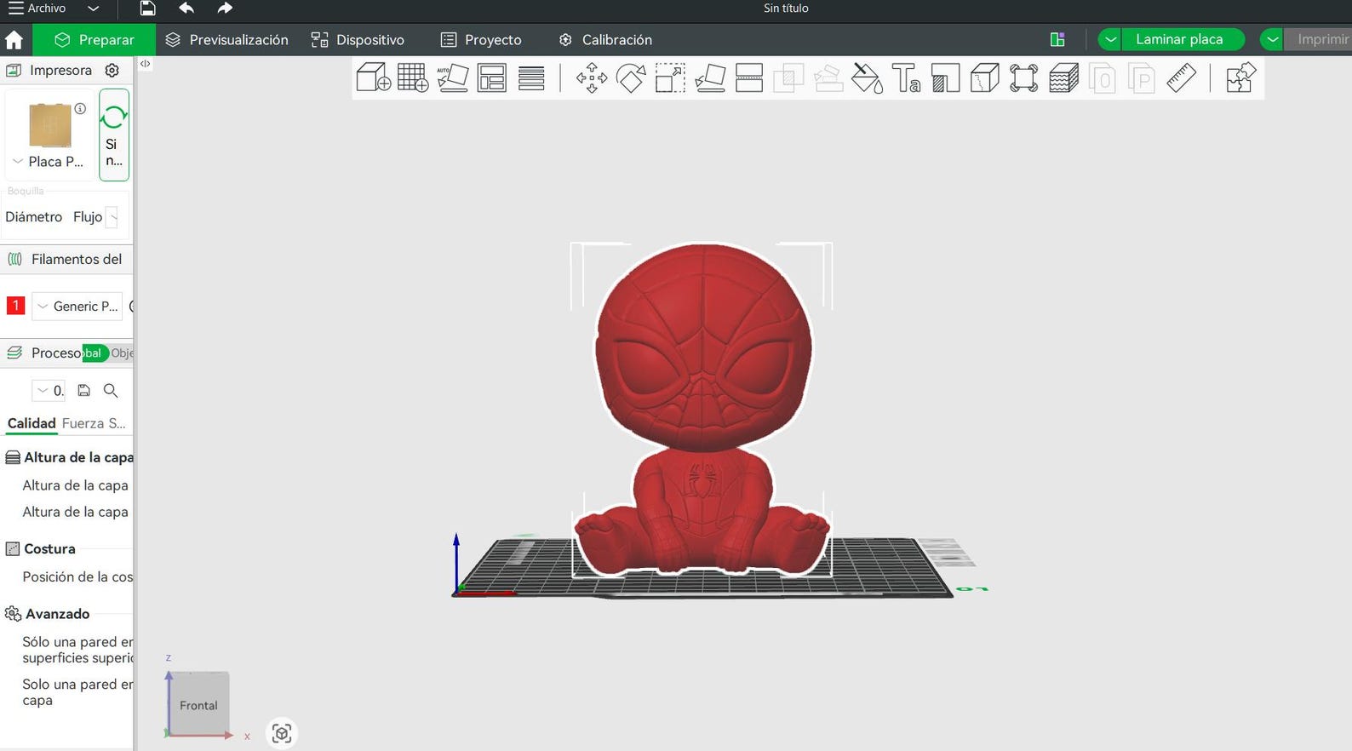The image size is (1352, 751).
Task: Click the printer sync button
Action: (x=114, y=135)
